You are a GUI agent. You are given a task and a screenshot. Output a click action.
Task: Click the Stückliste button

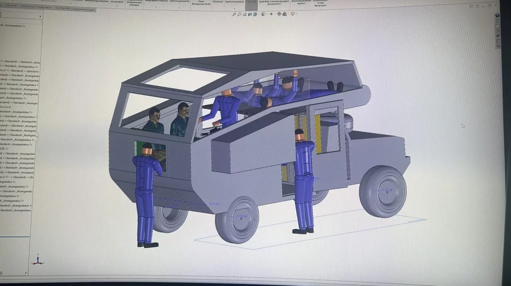coord(218,2)
